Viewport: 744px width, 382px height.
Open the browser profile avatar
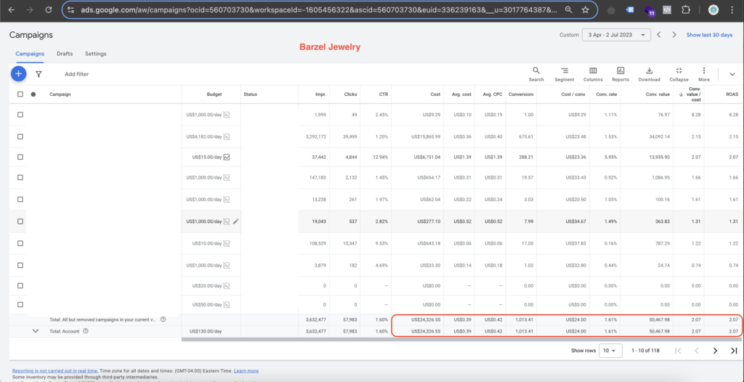pos(713,9)
